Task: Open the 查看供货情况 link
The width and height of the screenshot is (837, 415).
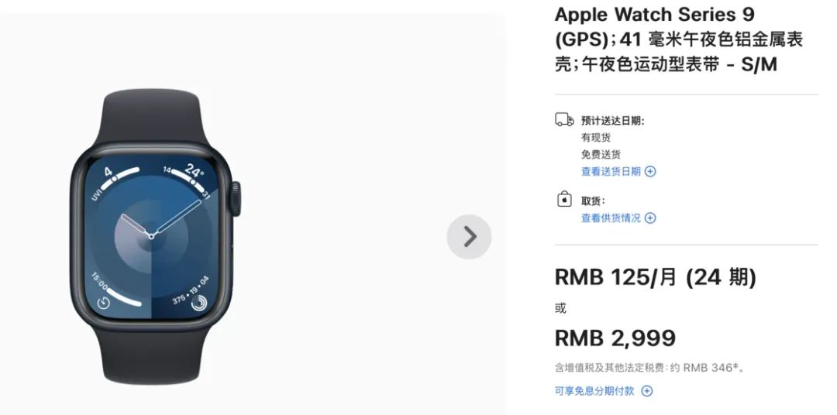Action: [611, 218]
